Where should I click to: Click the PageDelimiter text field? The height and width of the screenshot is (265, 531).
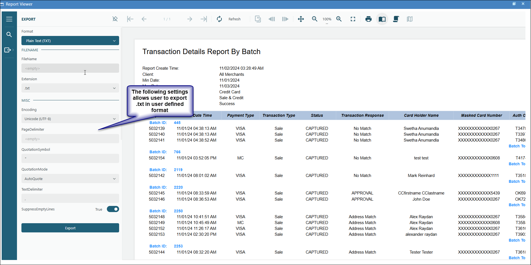[x=70, y=139]
